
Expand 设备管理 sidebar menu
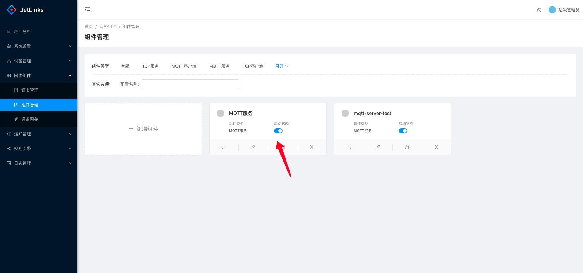[x=39, y=61]
